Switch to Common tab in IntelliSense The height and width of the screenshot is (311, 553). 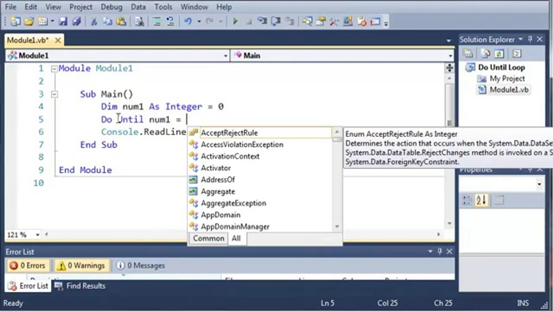coord(209,238)
